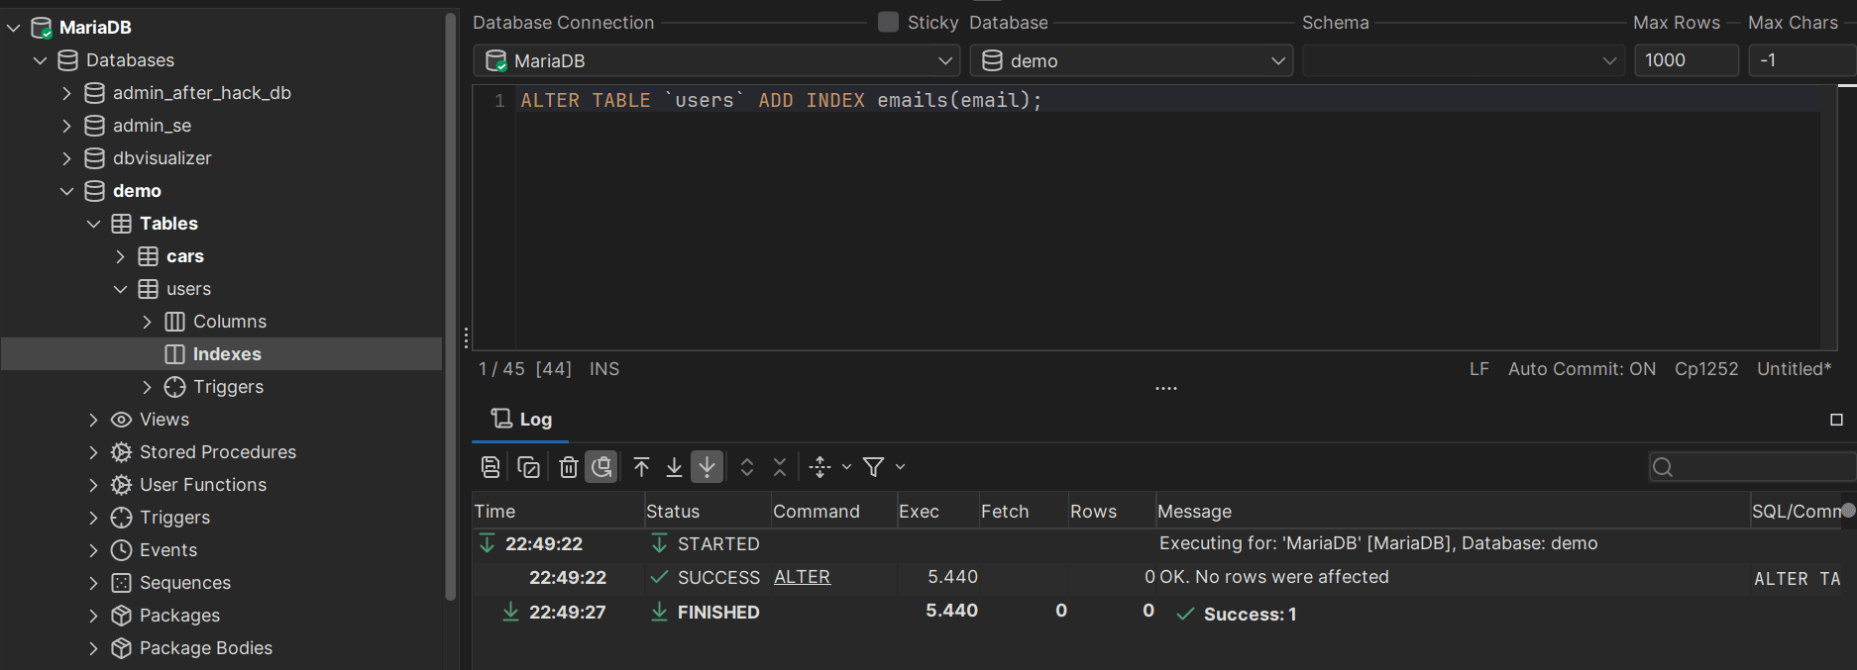Image resolution: width=1857 pixels, height=670 pixels.
Task: Click the log search field
Action: coord(1754,467)
